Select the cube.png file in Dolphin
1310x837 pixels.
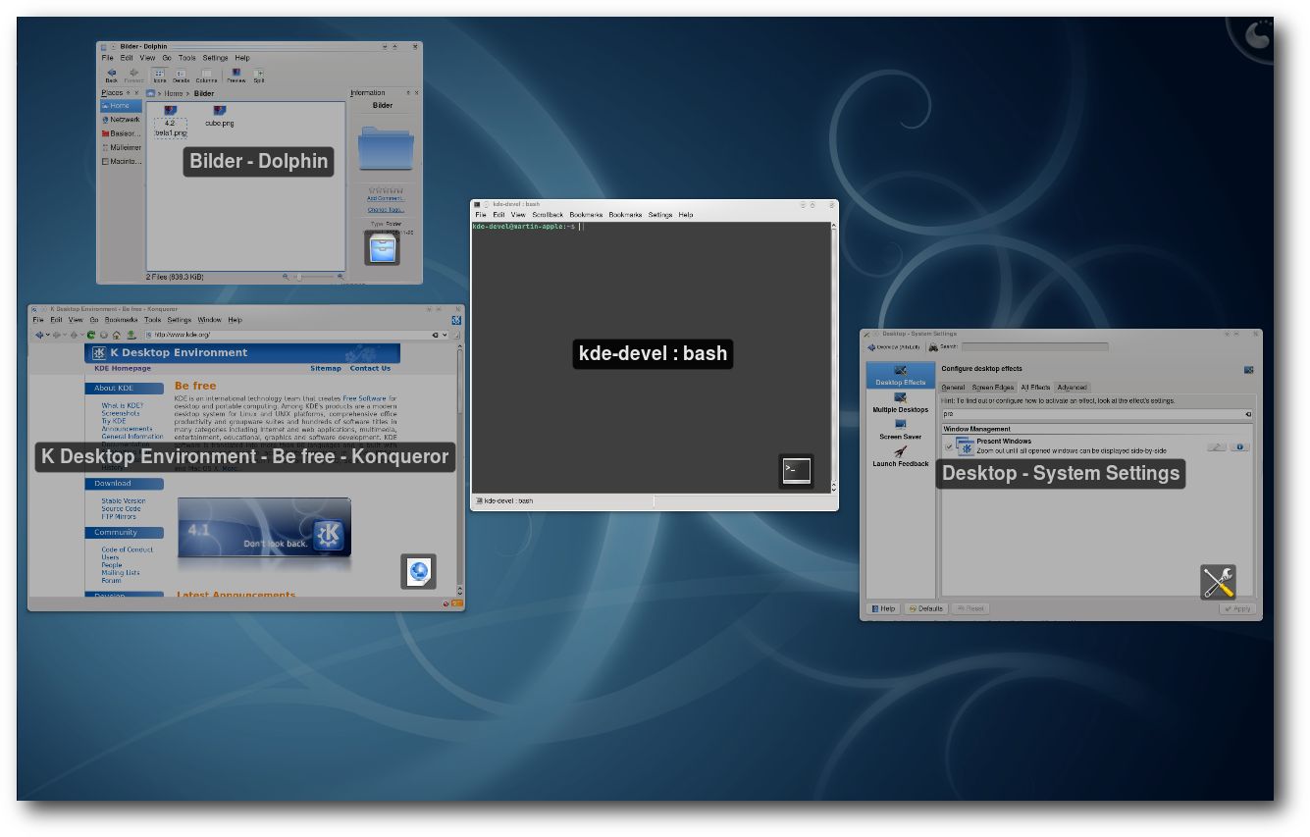pos(219,117)
